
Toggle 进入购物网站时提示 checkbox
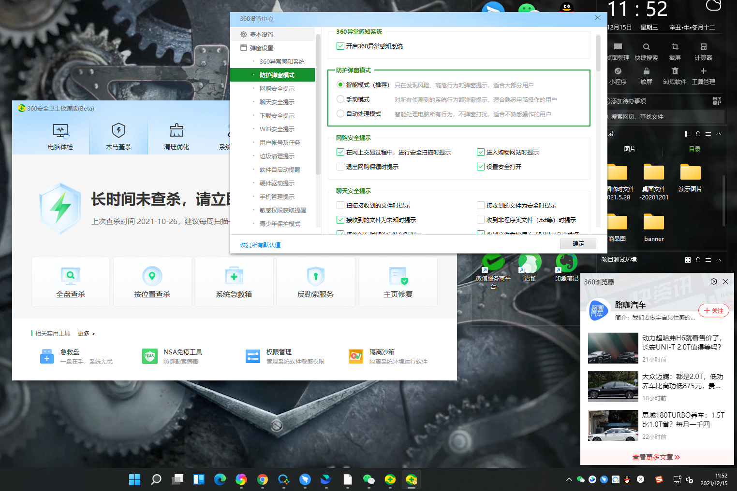click(x=481, y=153)
